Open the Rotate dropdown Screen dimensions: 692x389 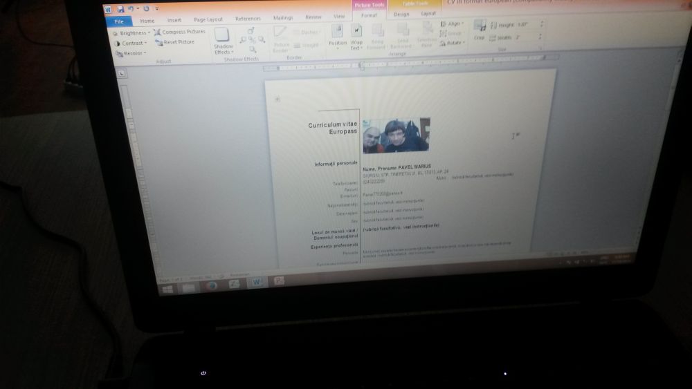tap(453, 43)
